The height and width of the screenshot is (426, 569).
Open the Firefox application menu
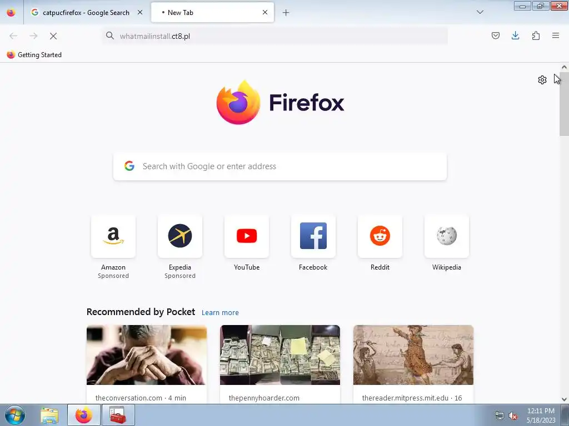(556, 35)
